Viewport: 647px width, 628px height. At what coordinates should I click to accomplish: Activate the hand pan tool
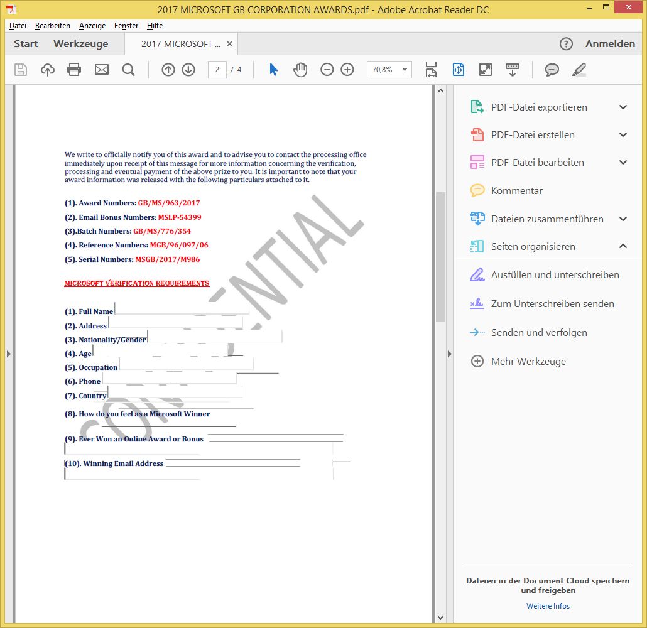(x=300, y=70)
